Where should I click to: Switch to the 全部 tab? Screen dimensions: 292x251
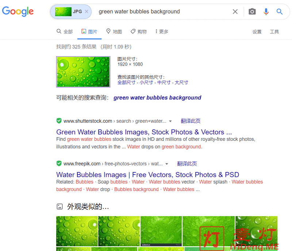pyautogui.click(x=65, y=31)
